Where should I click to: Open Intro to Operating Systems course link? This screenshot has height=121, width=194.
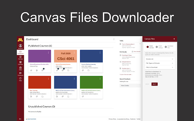tap(63, 64)
